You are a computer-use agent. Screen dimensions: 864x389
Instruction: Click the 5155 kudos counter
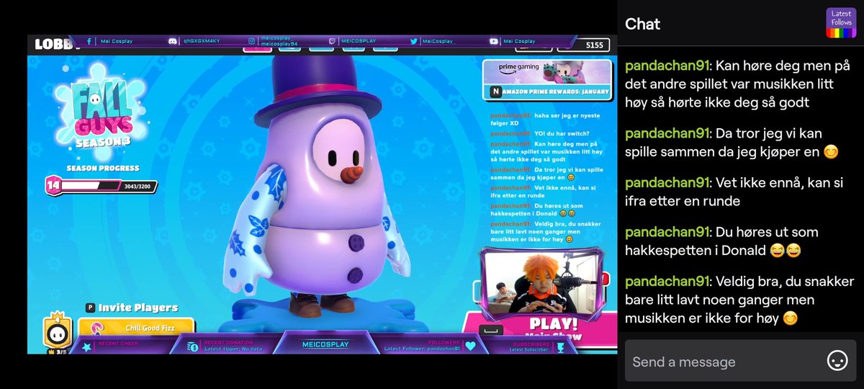pyautogui.click(x=595, y=45)
